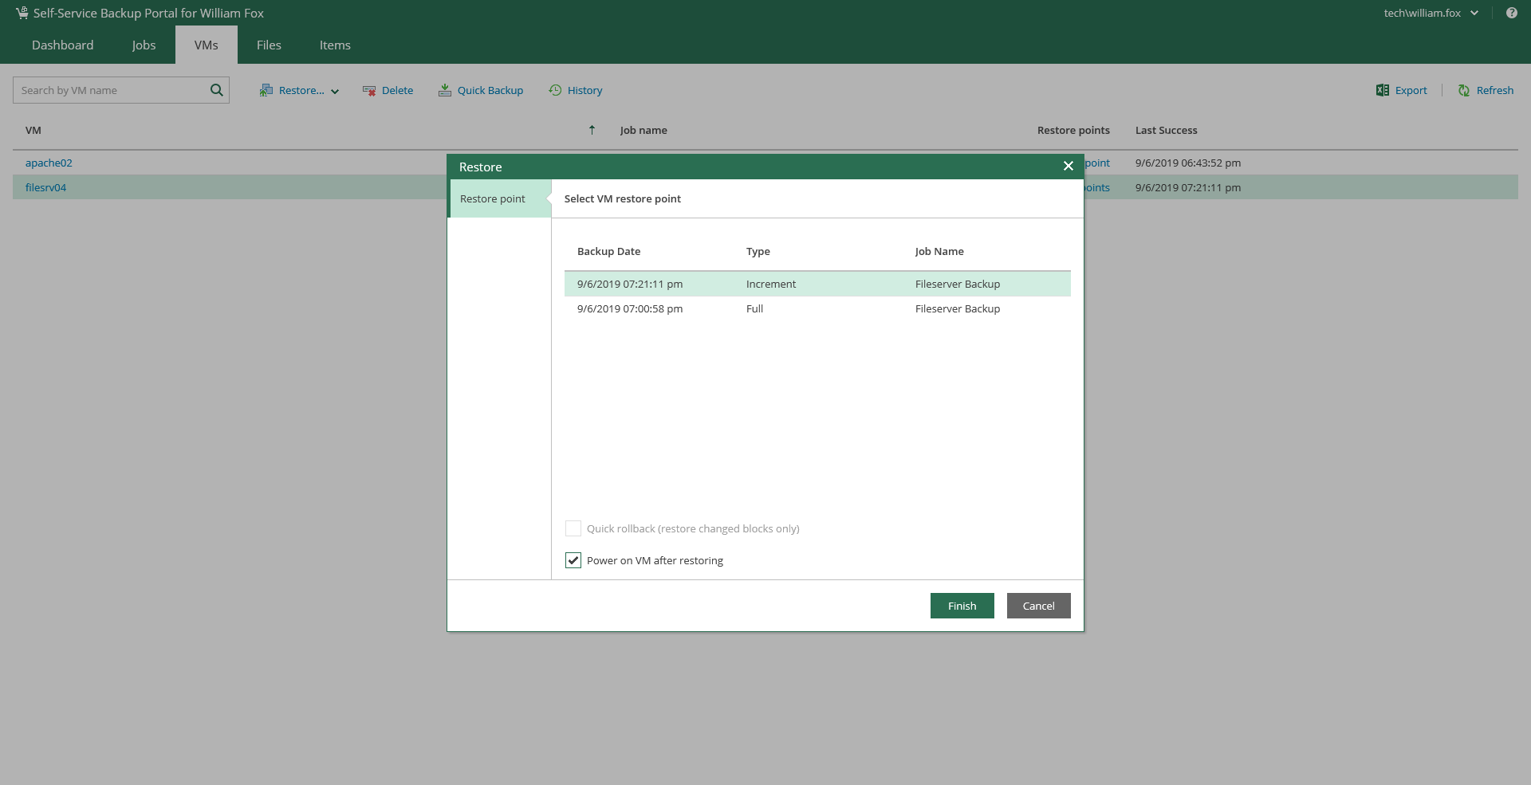Viewport: 1531px width, 785px height.
Task: Click the Last Success 9/6/2019 07:21:11 pm cell
Action: pyautogui.click(x=1188, y=187)
